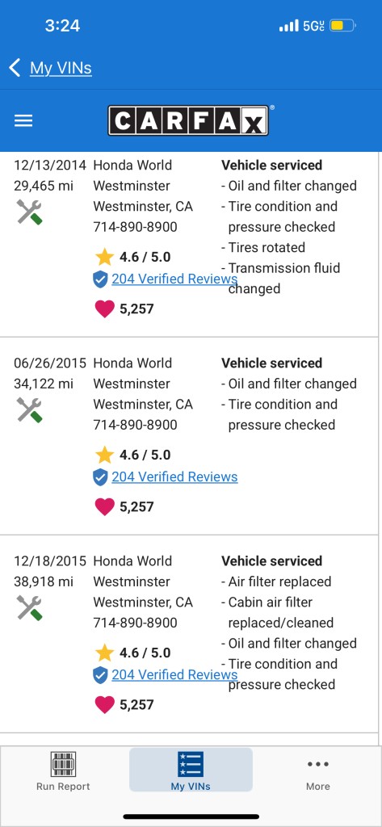Tap the back chevron beside My VINs
Image resolution: width=382 pixels, height=827 pixels.
click(15, 68)
